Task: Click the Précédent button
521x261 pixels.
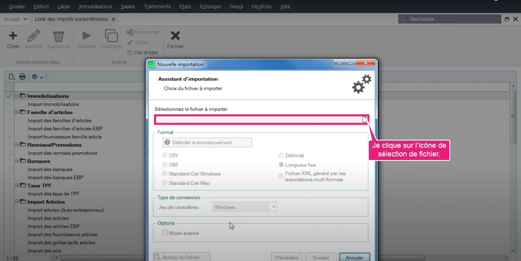Action: (x=286, y=257)
